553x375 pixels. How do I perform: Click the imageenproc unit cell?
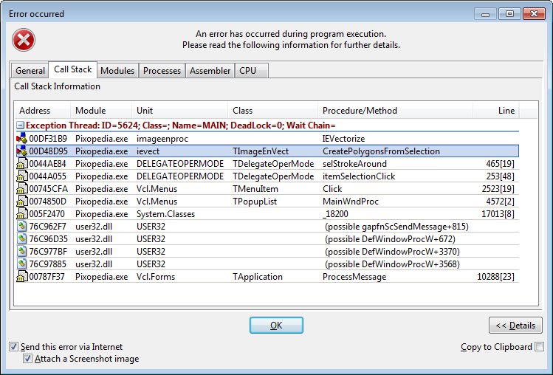pyautogui.click(x=162, y=139)
